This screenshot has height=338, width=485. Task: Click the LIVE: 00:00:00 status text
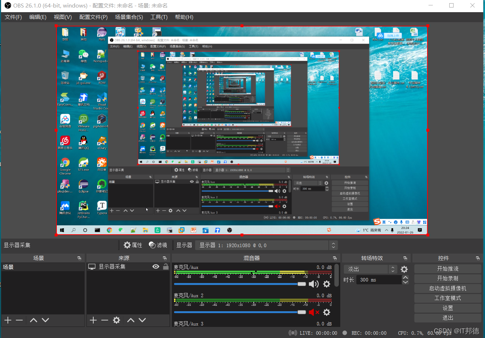pyautogui.click(x=318, y=333)
